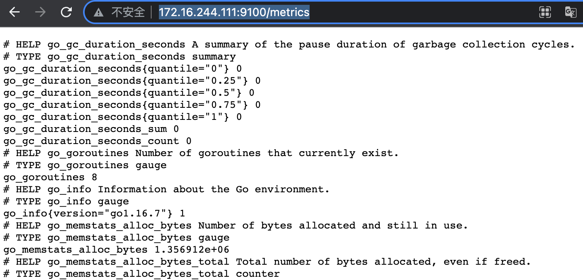This screenshot has width=583, height=280.
Task: Click the Google Translate icon
Action: click(571, 12)
